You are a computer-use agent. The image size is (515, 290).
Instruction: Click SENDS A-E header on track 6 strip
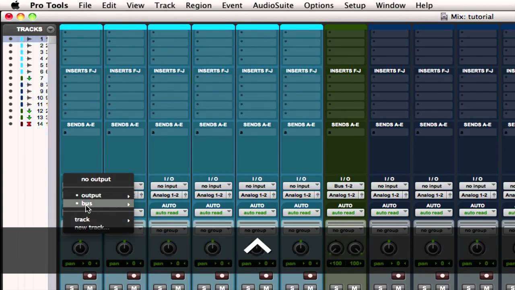(x=301, y=125)
